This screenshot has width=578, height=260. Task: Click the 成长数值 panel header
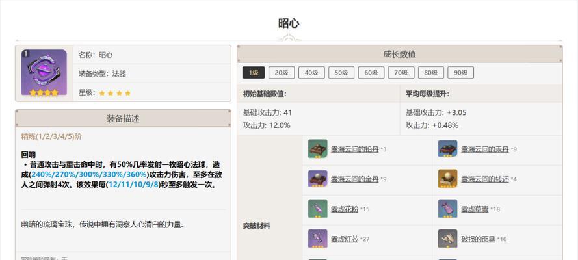[400, 54]
